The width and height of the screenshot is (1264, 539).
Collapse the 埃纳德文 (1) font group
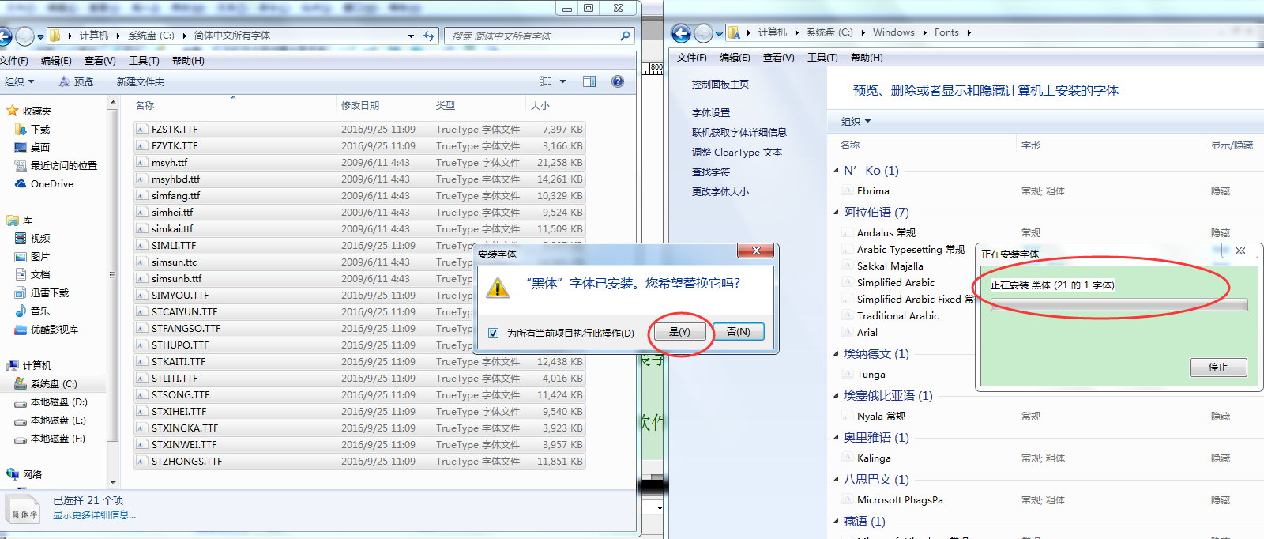[837, 353]
